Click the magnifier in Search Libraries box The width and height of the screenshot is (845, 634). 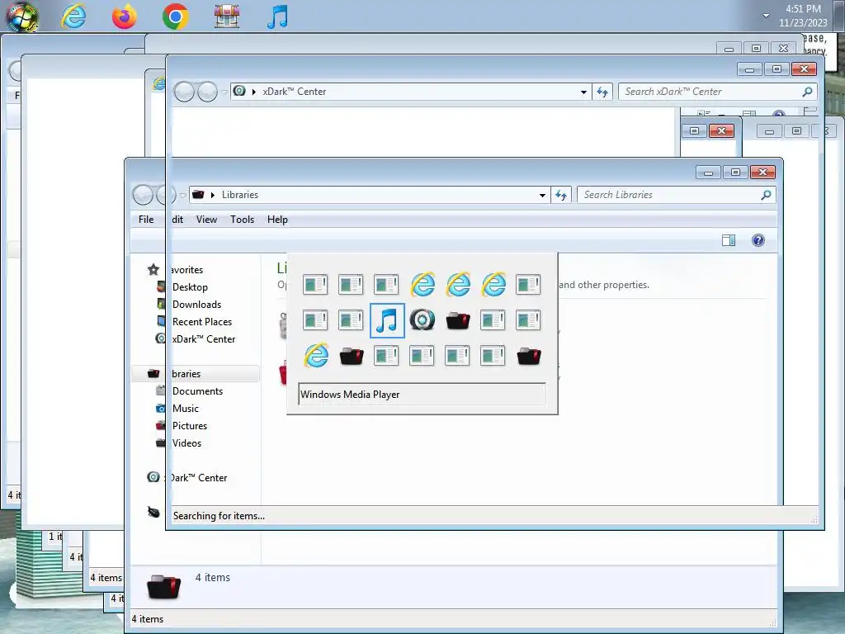[766, 195]
